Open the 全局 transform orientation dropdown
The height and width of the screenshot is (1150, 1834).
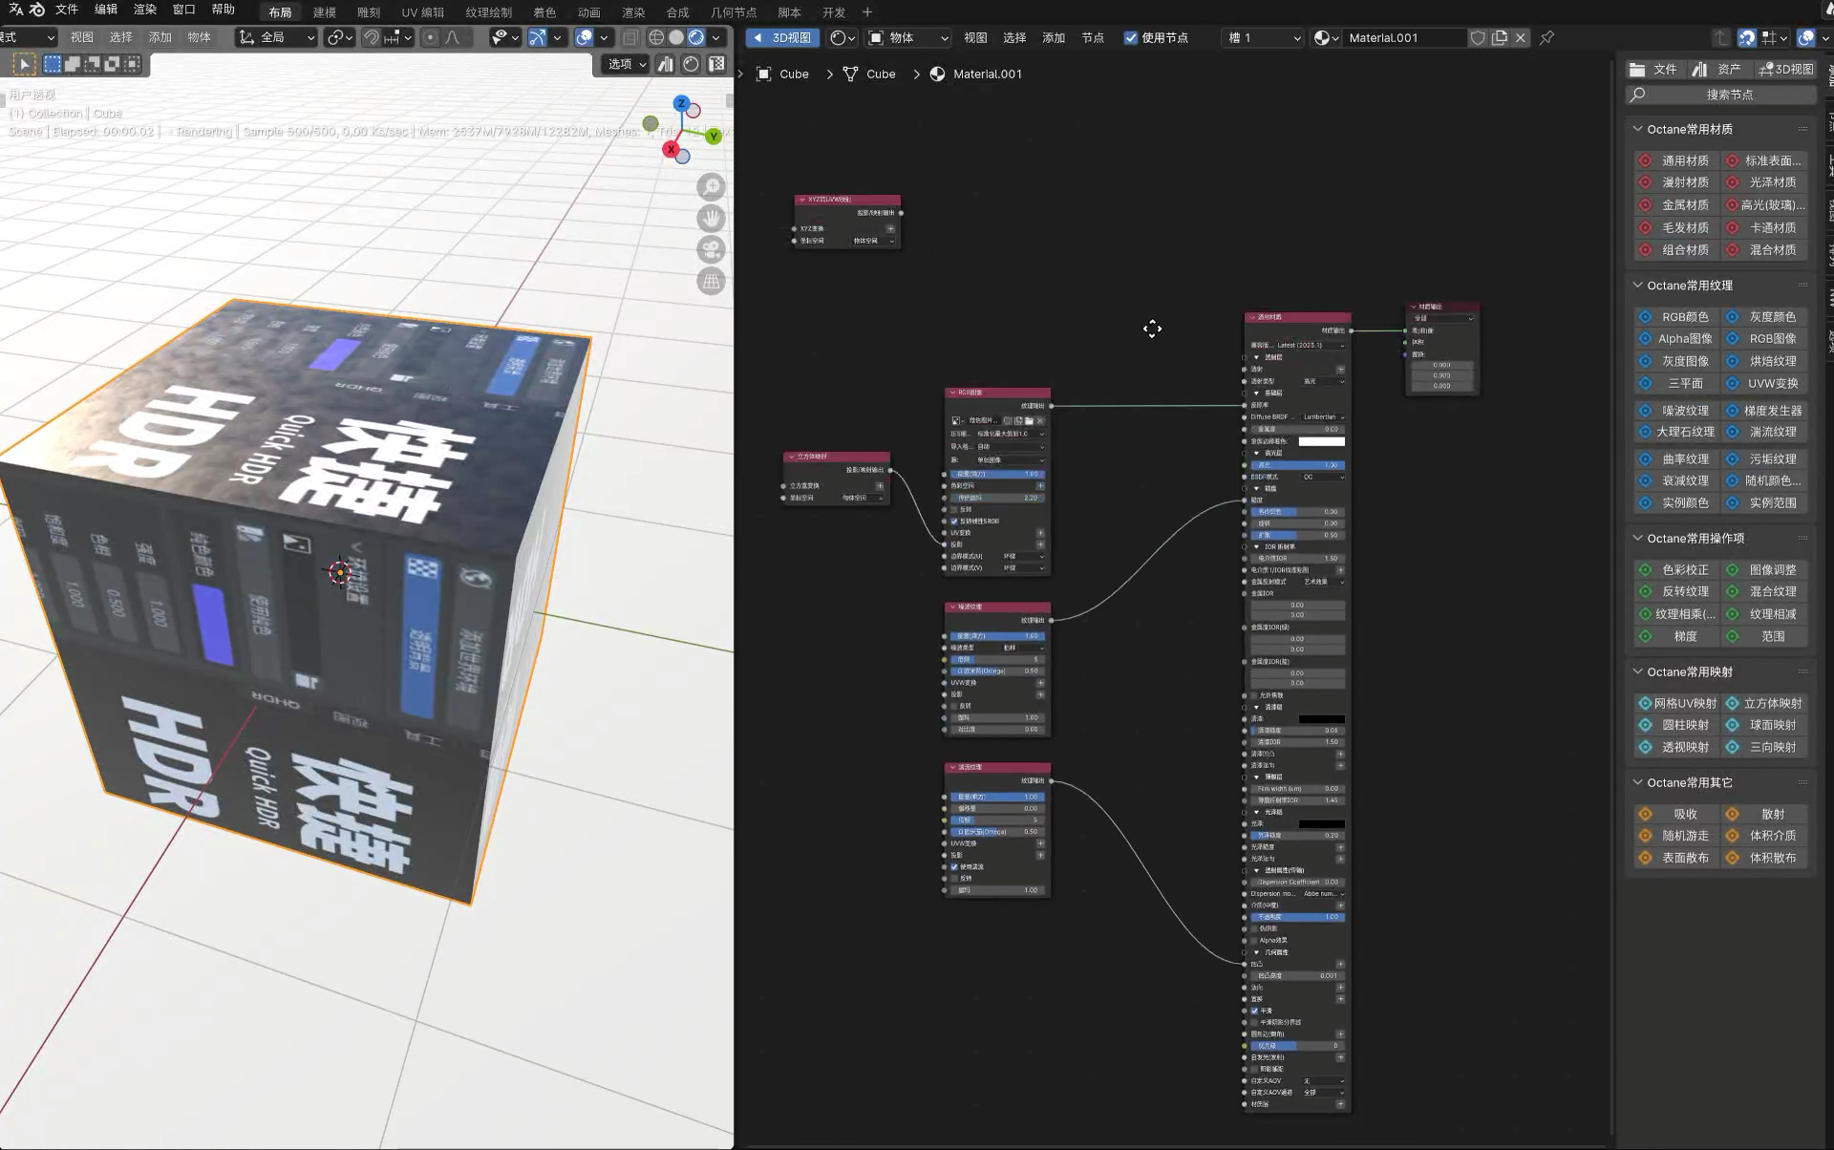coord(277,37)
